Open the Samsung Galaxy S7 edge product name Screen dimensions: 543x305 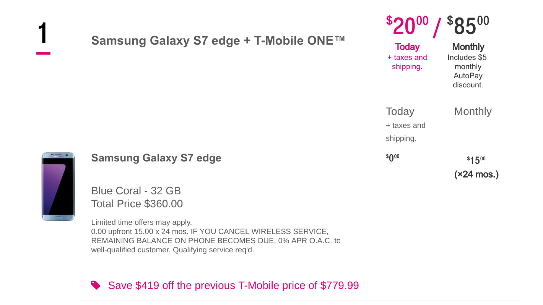(x=156, y=158)
